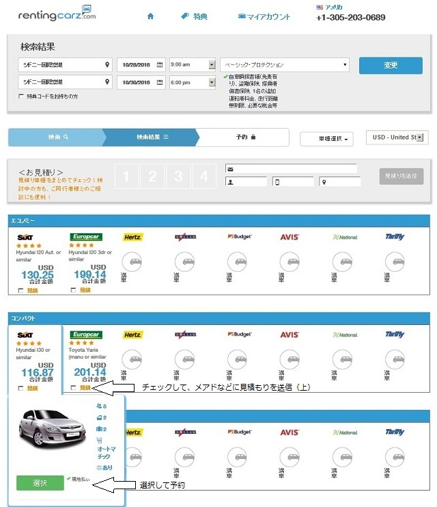Click pickup location input field
Screen dimensions: 437x507
click(x=65, y=65)
